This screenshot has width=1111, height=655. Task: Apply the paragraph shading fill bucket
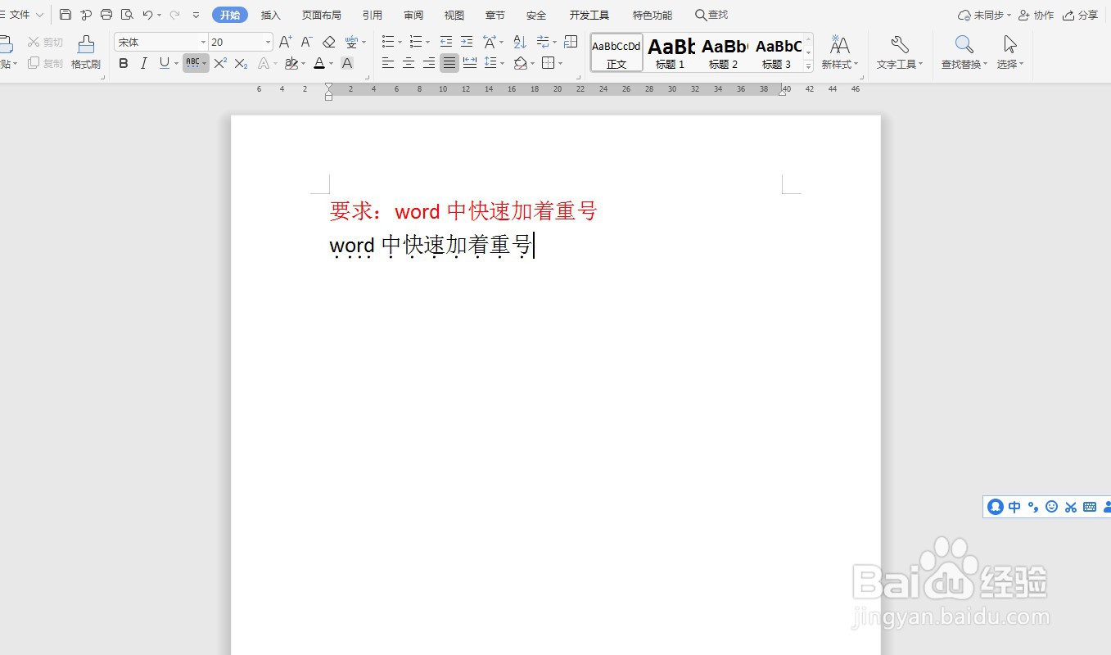click(521, 63)
